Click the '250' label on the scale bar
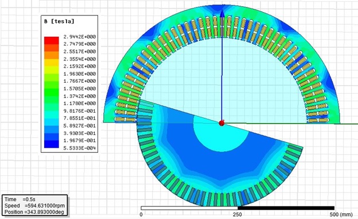Image resolution: width=358 pixels, height=219 pixels. click(x=238, y=214)
